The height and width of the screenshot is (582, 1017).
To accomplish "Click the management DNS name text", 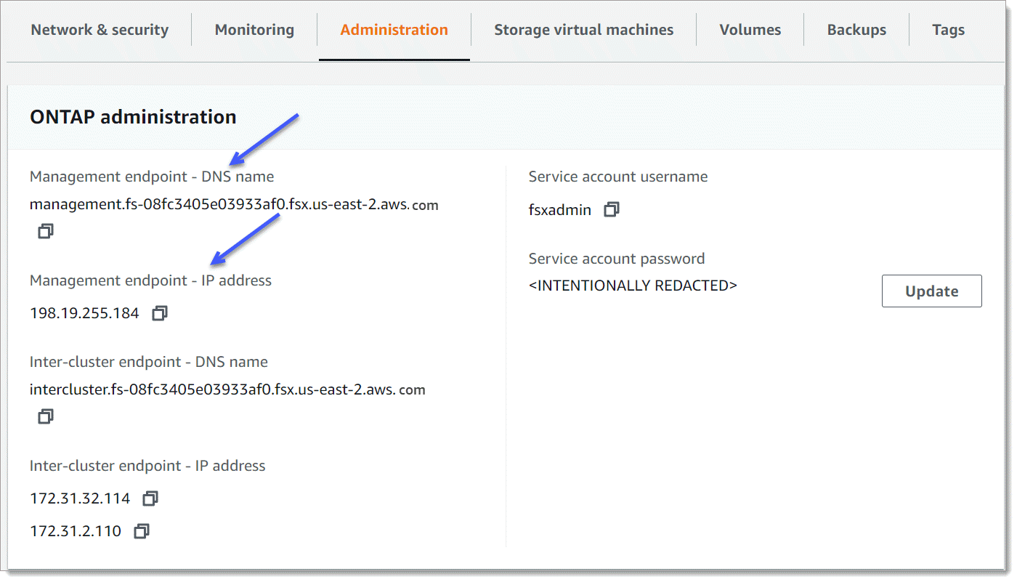I will [234, 205].
